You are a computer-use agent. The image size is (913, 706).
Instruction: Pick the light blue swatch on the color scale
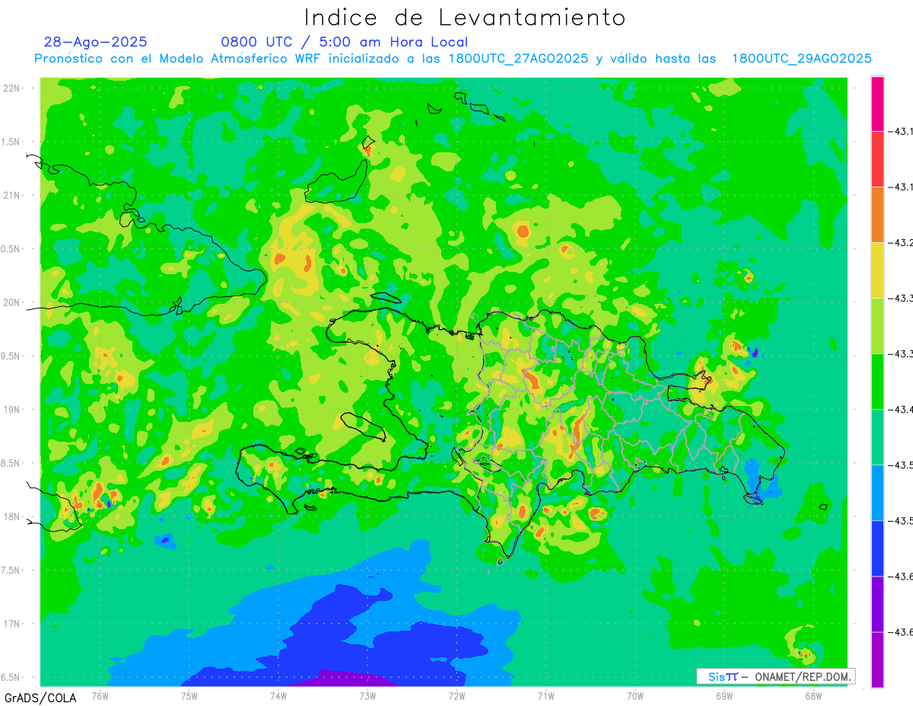pos(877,493)
